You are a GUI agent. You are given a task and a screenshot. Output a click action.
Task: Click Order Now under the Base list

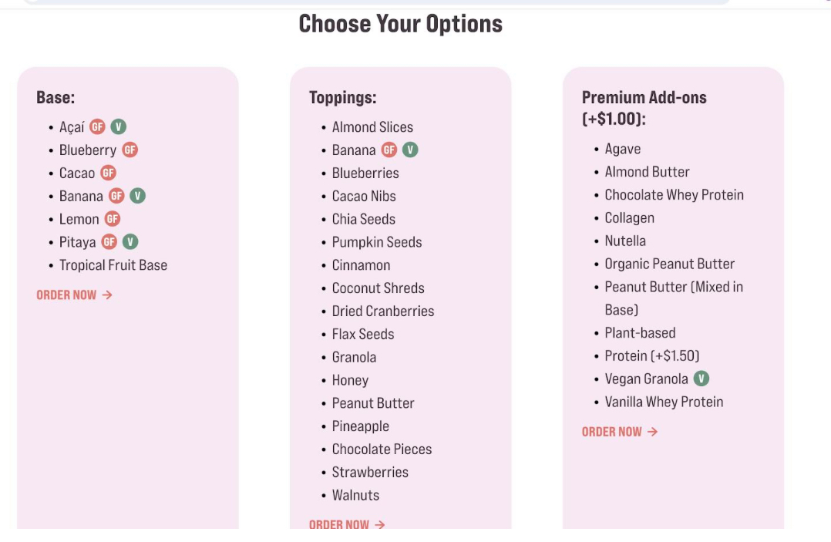click(74, 295)
